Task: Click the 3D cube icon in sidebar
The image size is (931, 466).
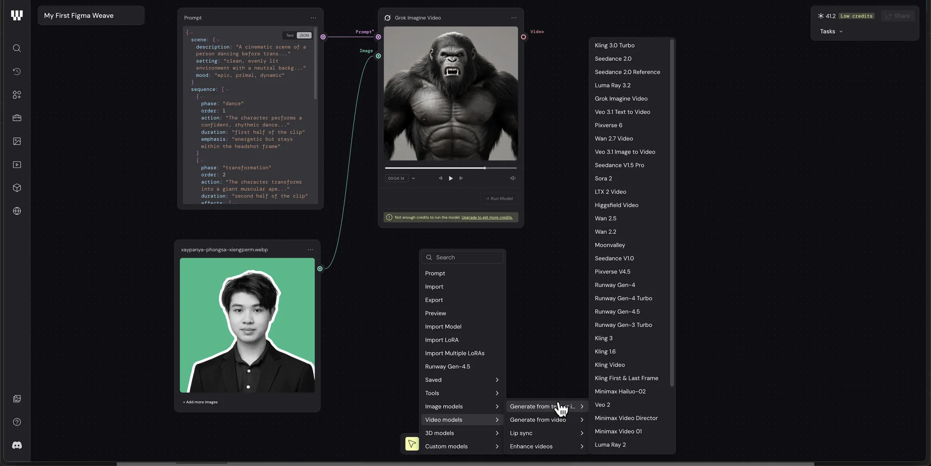Action: [17, 188]
